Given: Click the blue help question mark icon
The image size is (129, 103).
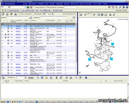Looking at the screenshot, I should coord(127,7).
